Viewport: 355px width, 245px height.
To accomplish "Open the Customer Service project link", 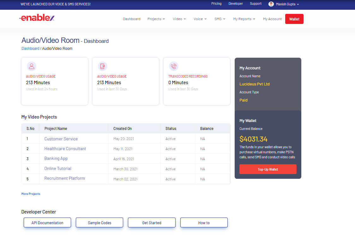I will click(x=61, y=139).
